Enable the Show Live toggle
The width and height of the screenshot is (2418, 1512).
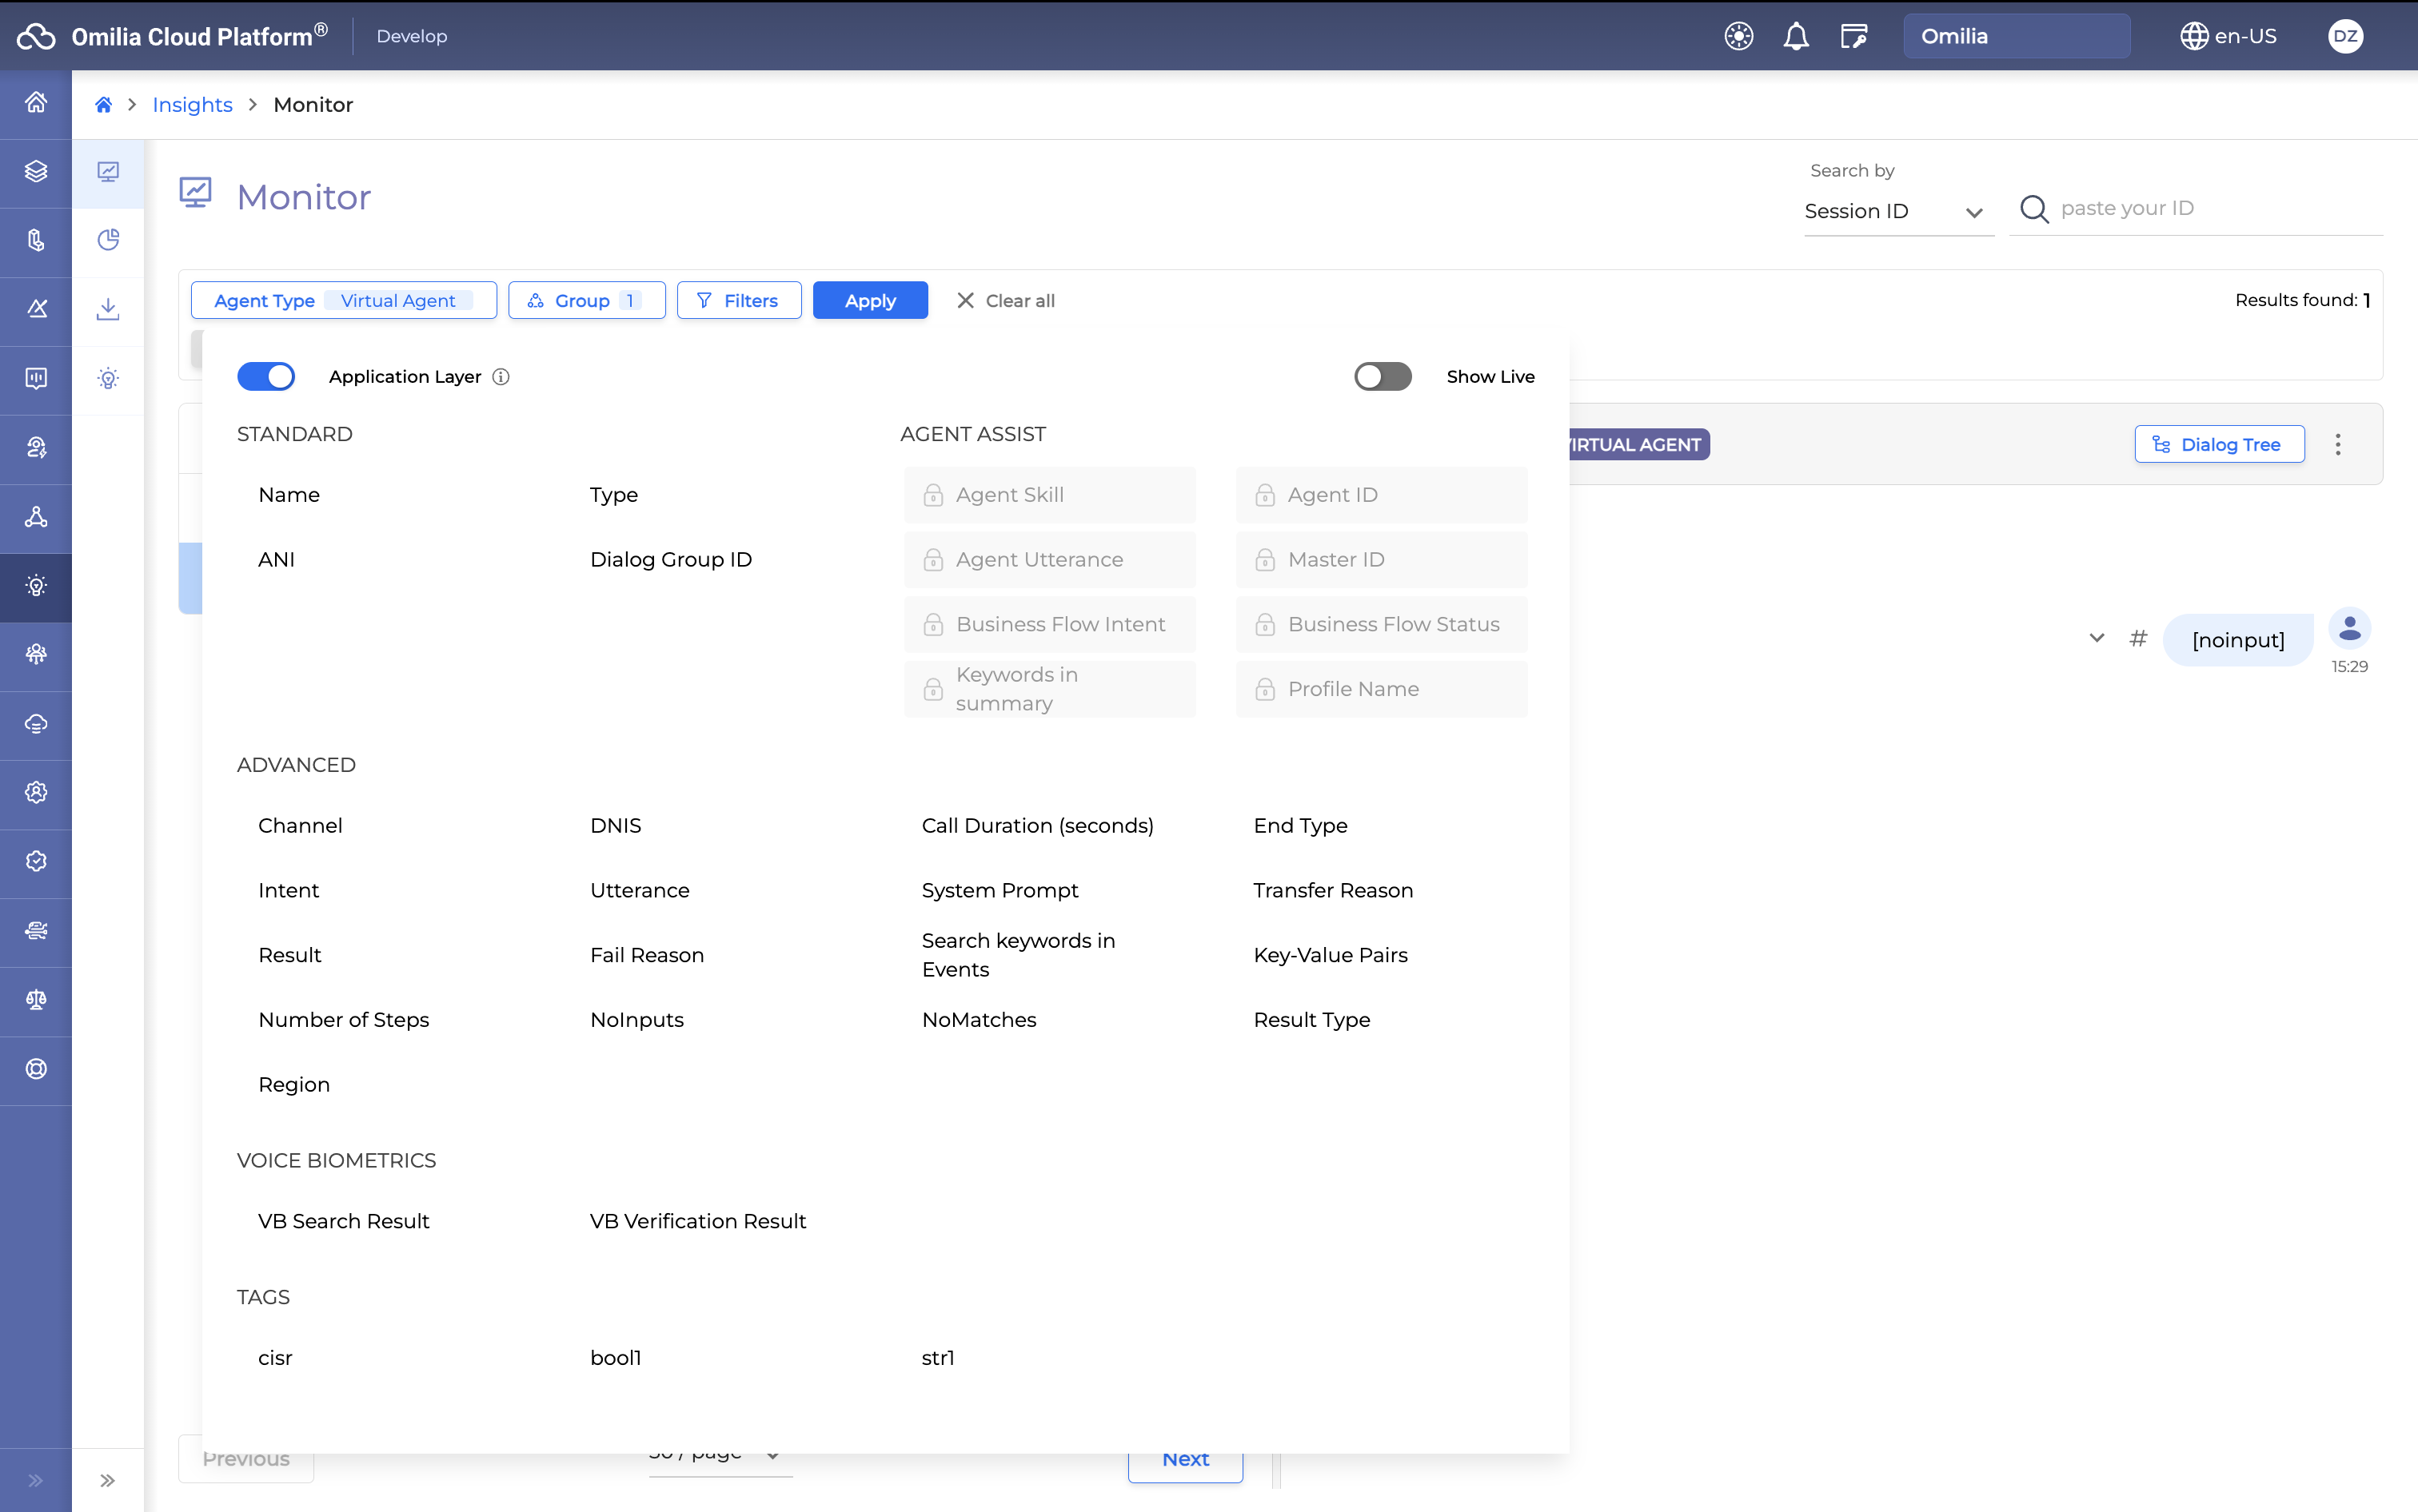point(1383,377)
